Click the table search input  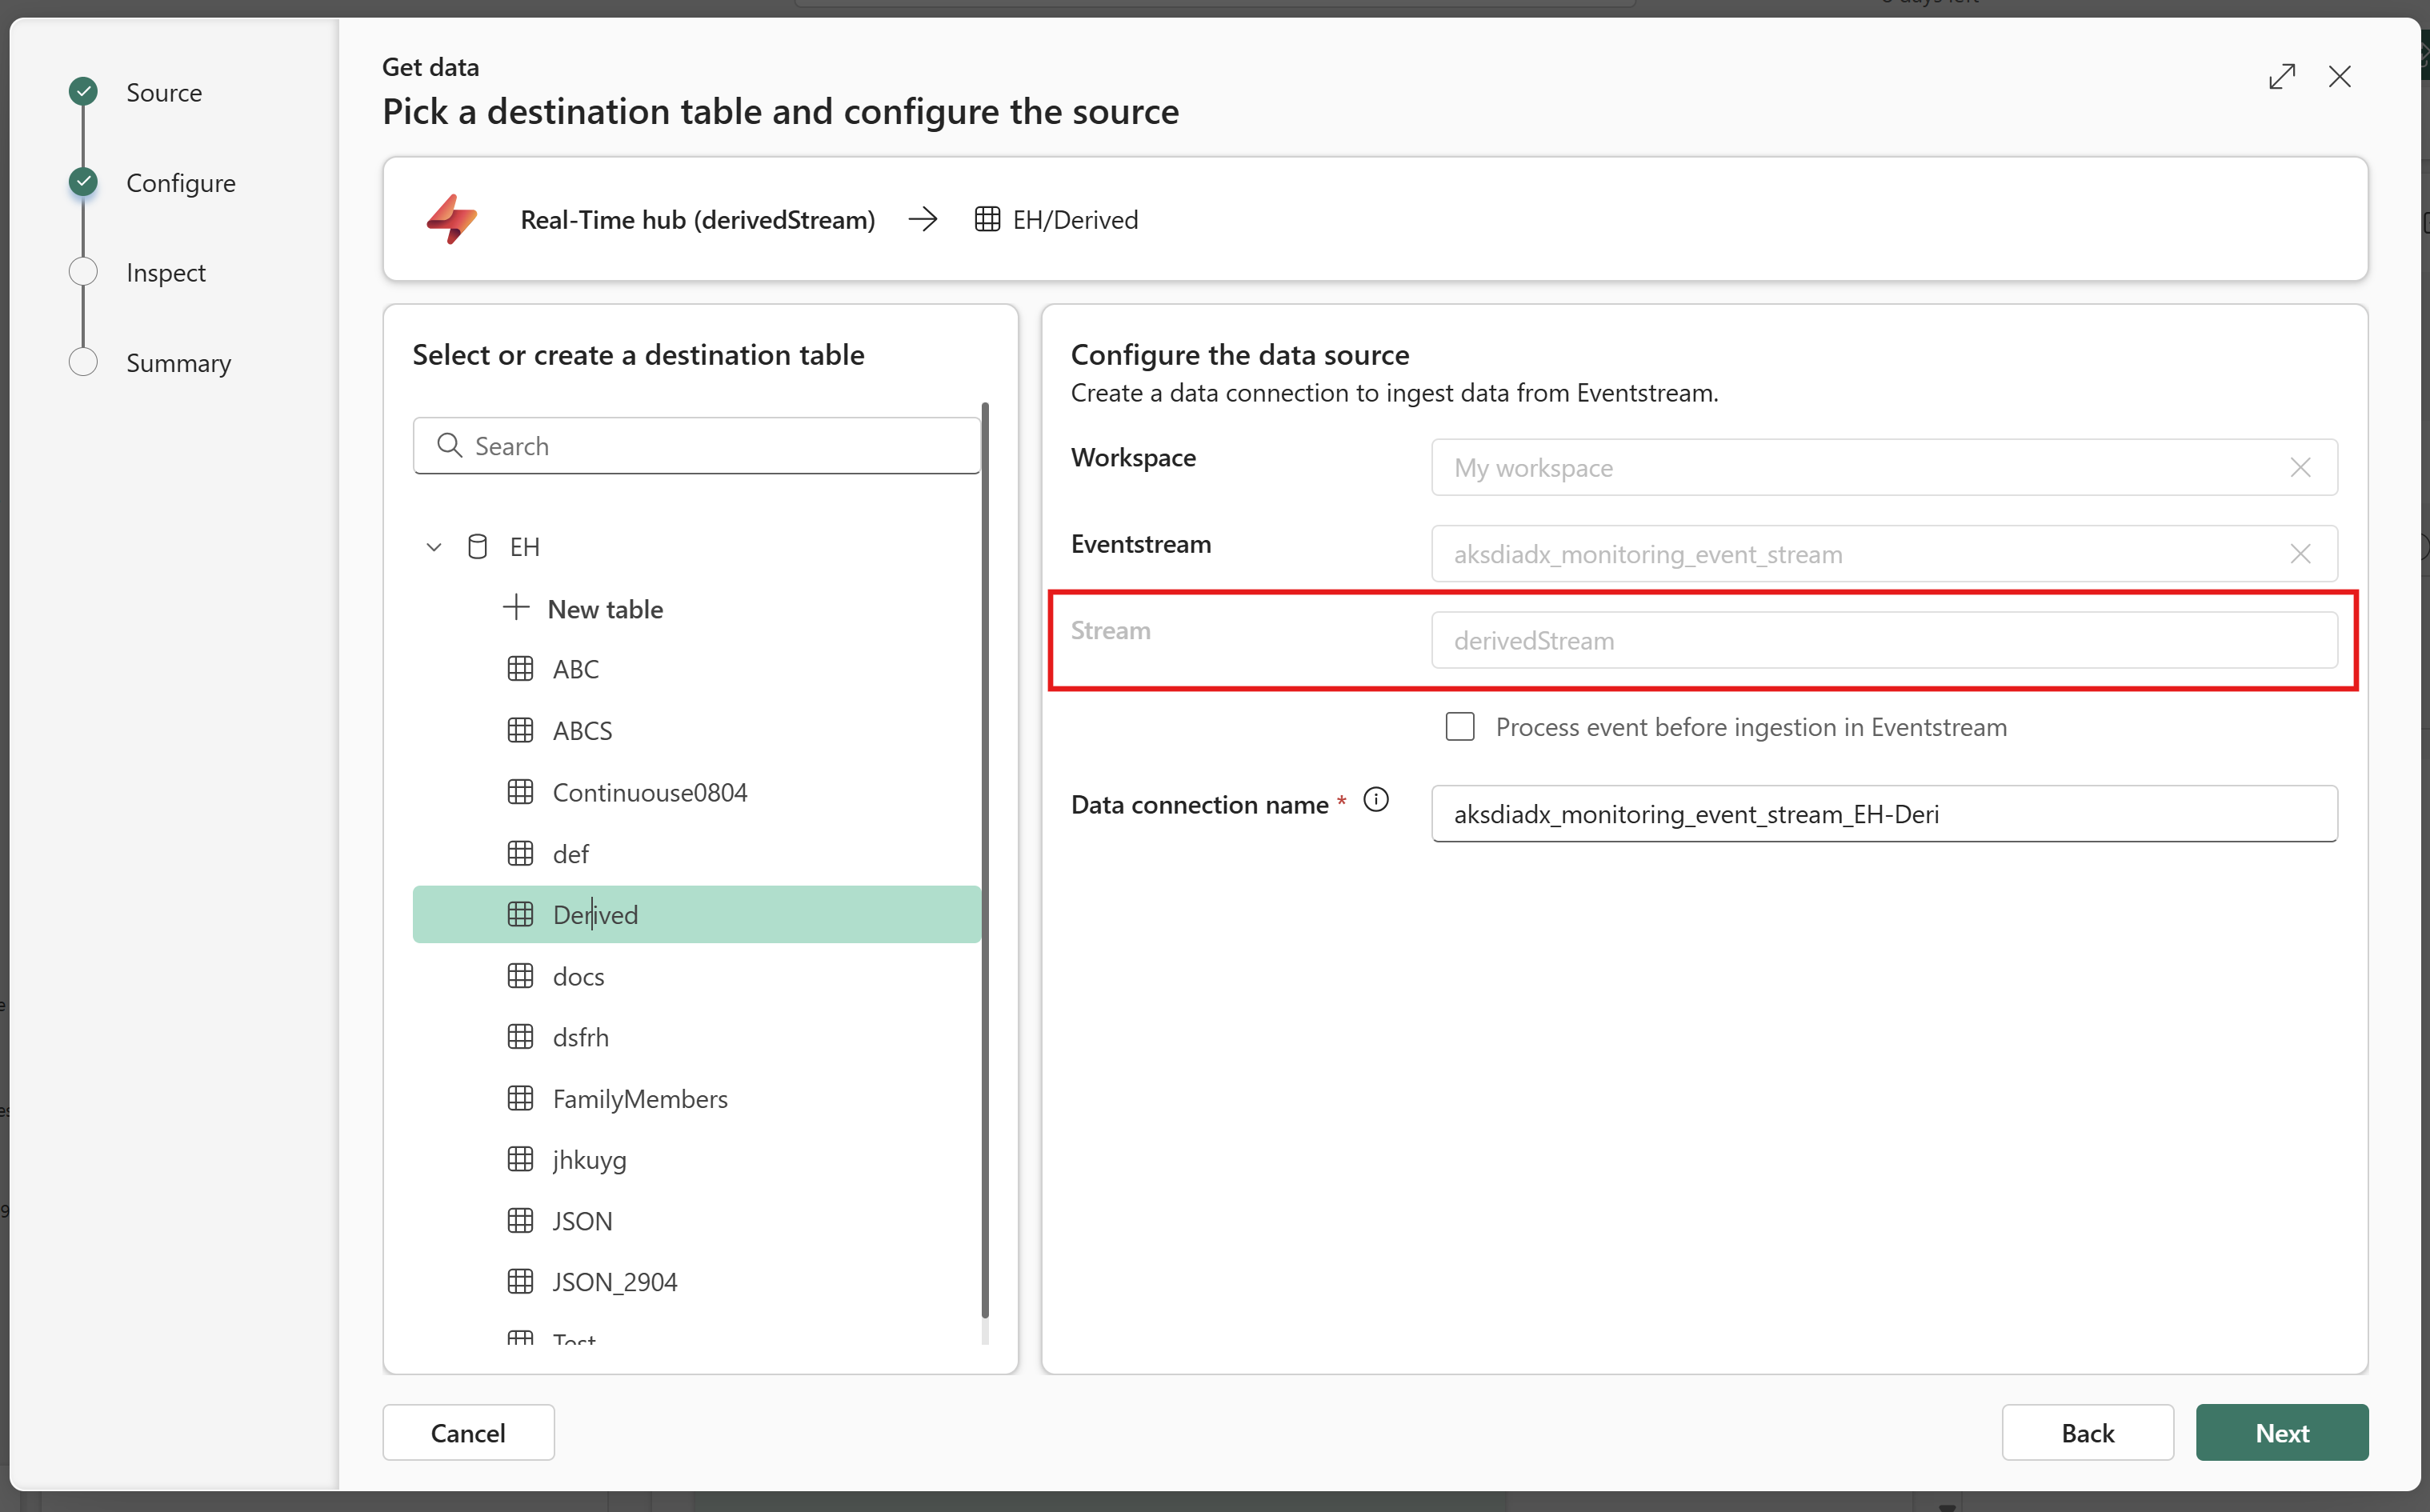697,445
